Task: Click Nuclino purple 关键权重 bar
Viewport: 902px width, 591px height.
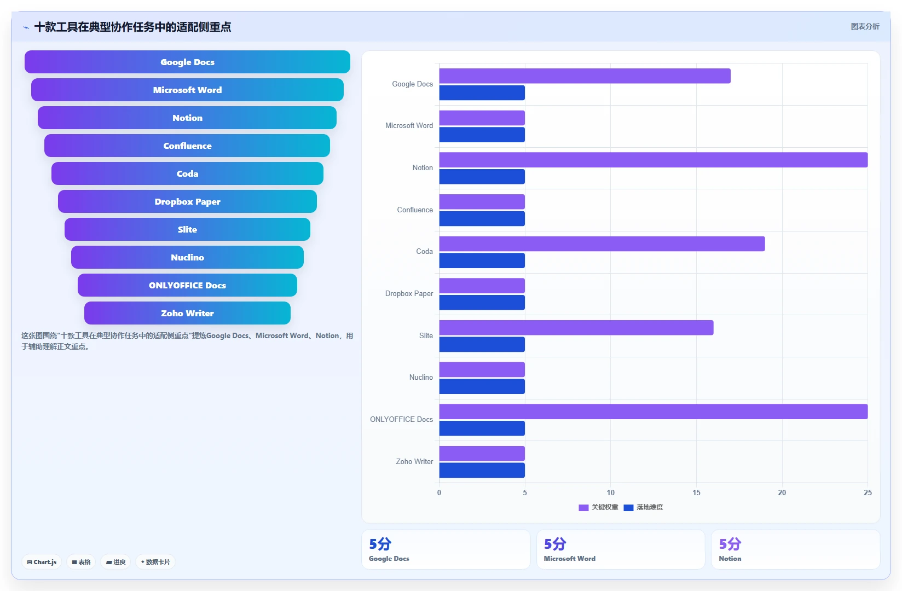Action: pyautogui.click(x=482, y=369)
